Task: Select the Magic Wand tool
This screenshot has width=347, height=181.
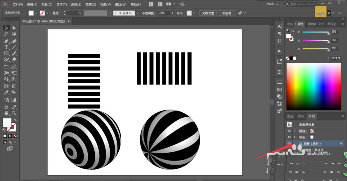Action: [6, 34]
